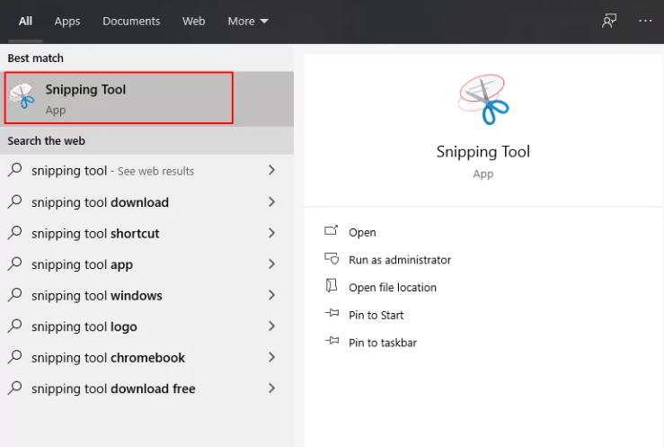Choose Pin to Start
This screenshot has width=664, height=447.
tap(376, 315)
